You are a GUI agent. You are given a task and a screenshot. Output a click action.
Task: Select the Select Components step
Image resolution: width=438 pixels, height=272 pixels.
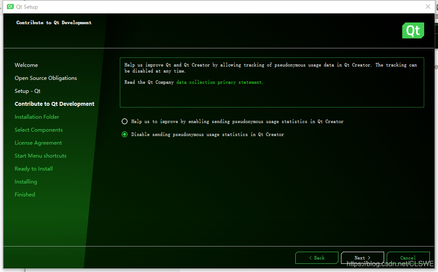(x=38, y=130)
